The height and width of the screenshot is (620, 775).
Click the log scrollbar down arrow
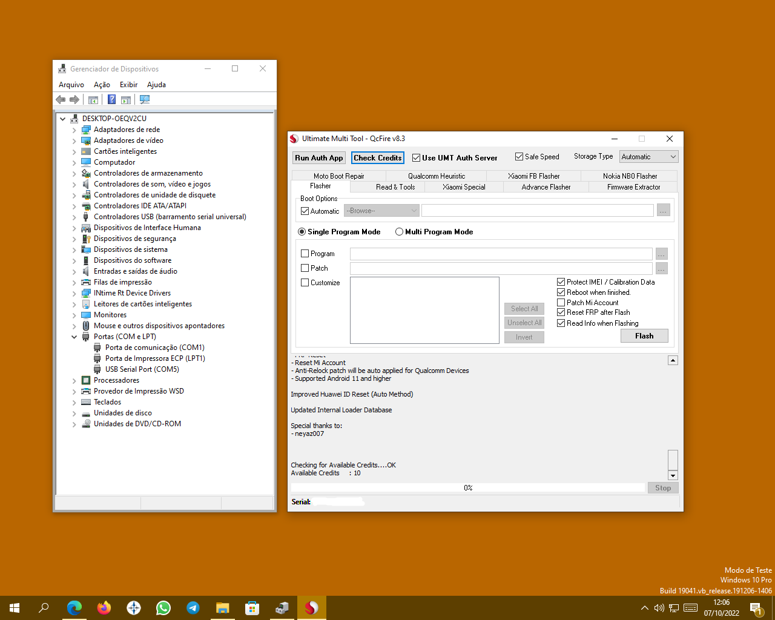coord(673,475)
